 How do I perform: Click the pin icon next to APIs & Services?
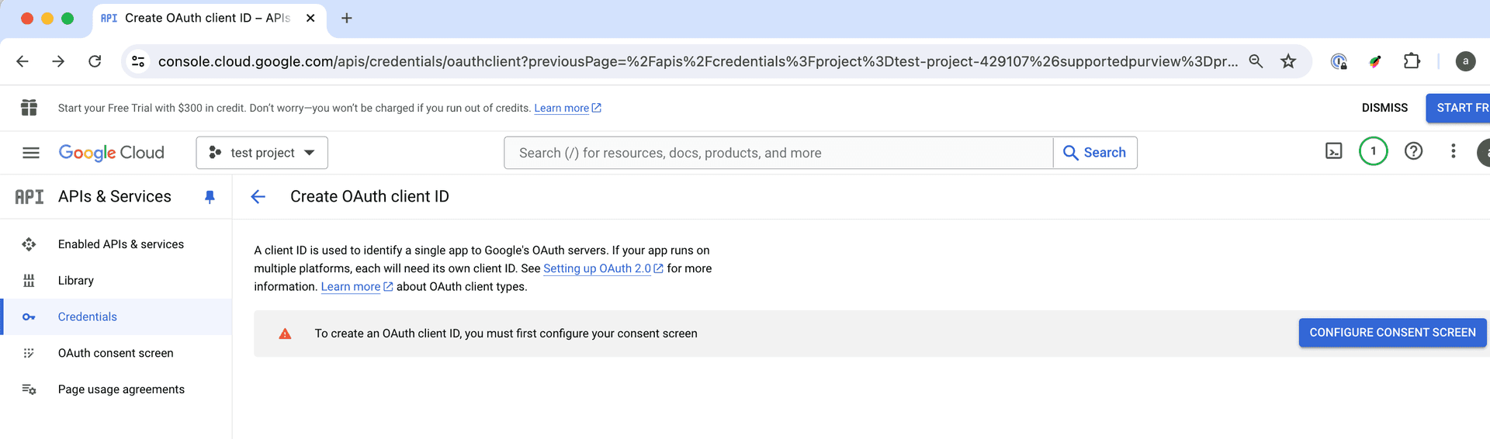(210, 197)
